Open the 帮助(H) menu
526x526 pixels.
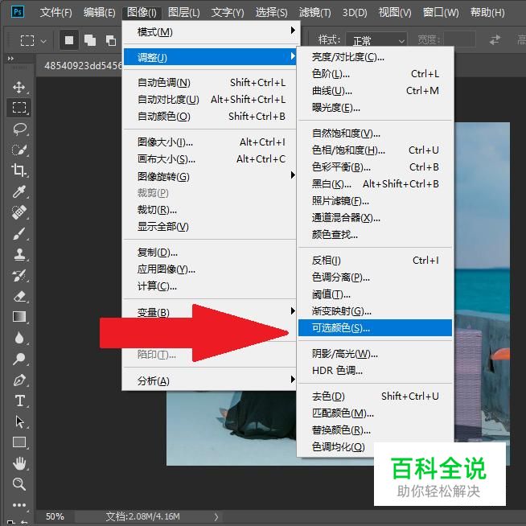487,12
